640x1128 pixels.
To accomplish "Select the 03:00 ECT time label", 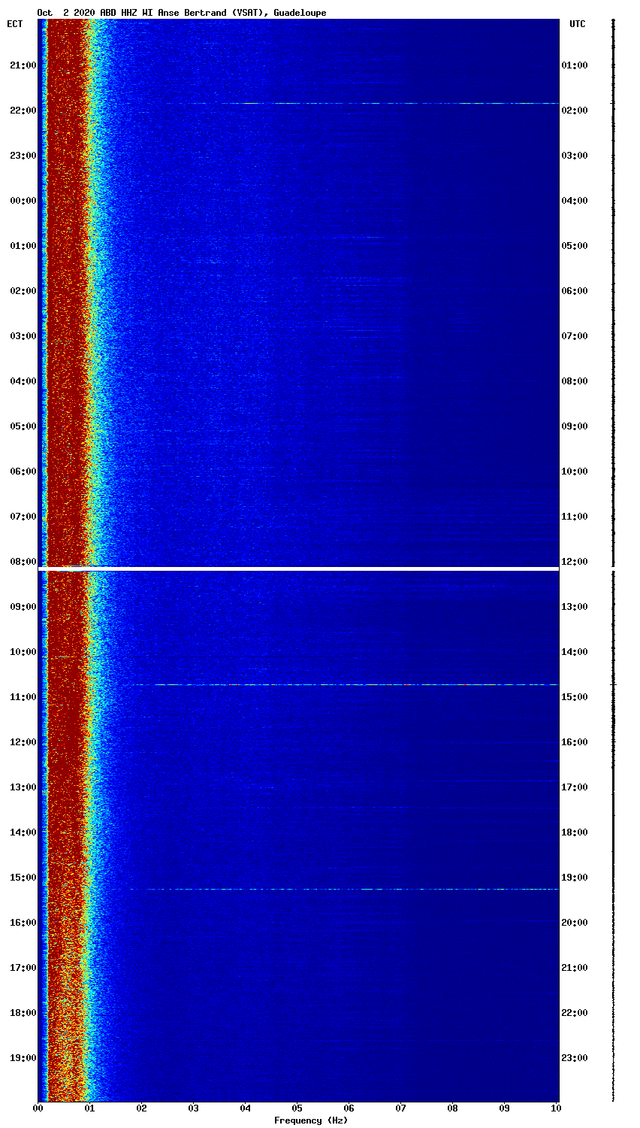I will point(23,336).
